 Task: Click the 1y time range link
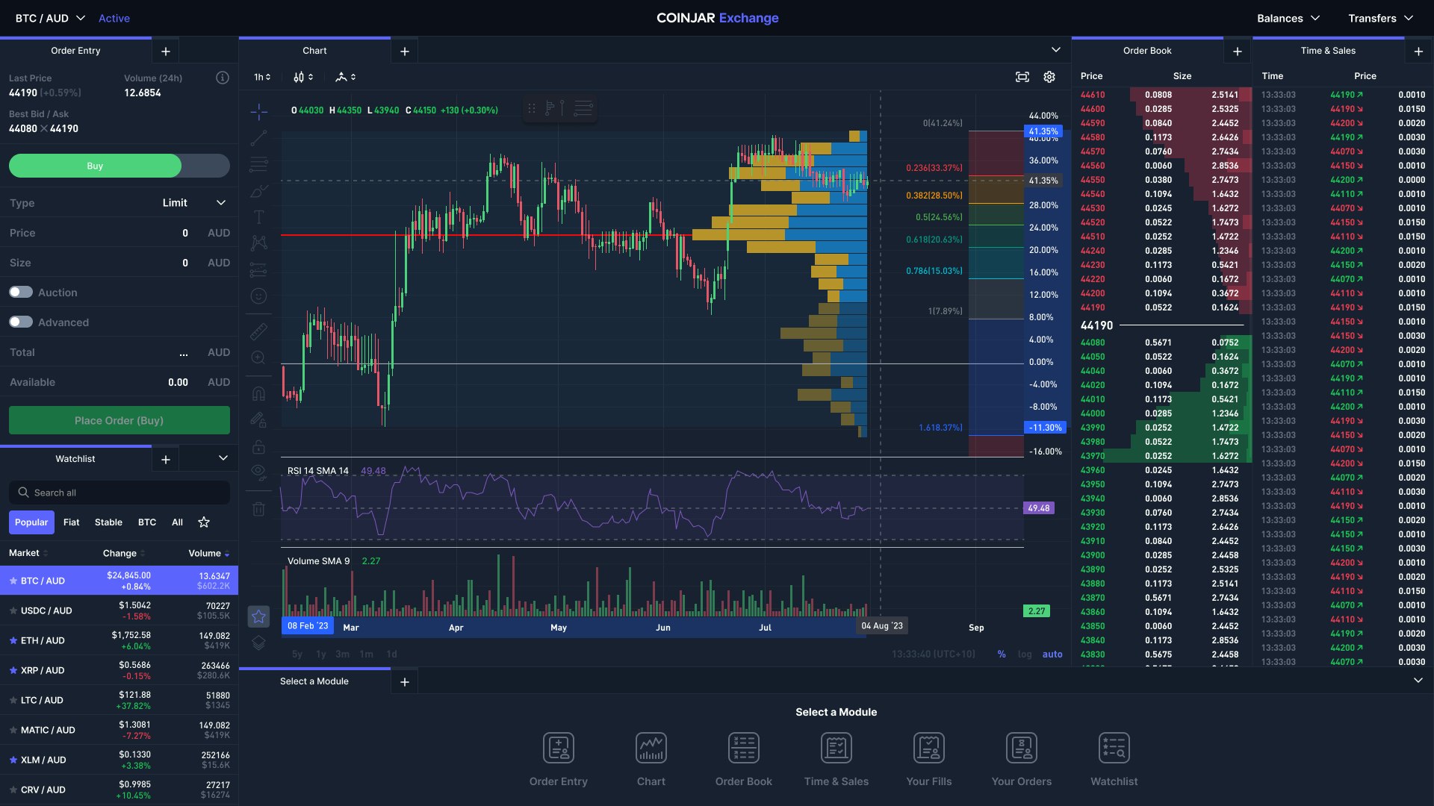pos(321,655)
